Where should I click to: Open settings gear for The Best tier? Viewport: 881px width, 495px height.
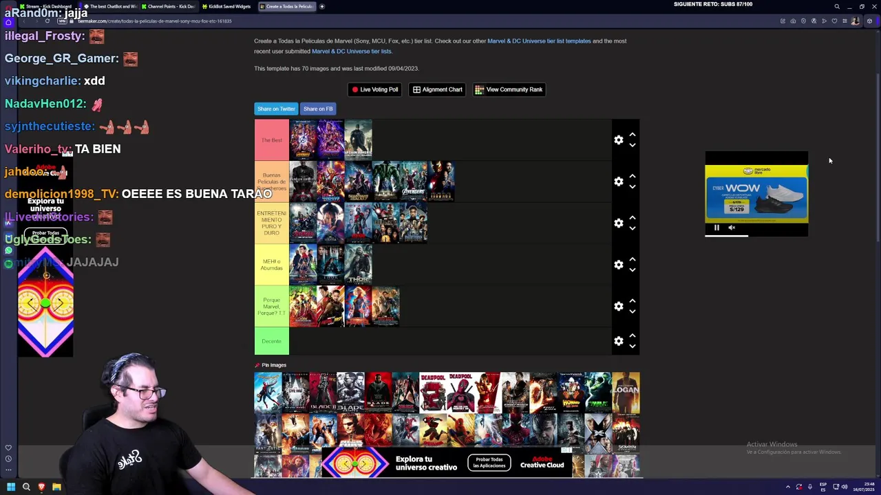pos(618,140)
